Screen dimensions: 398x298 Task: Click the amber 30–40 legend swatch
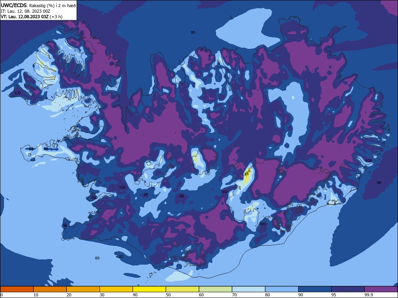click(x=116, y=289)
